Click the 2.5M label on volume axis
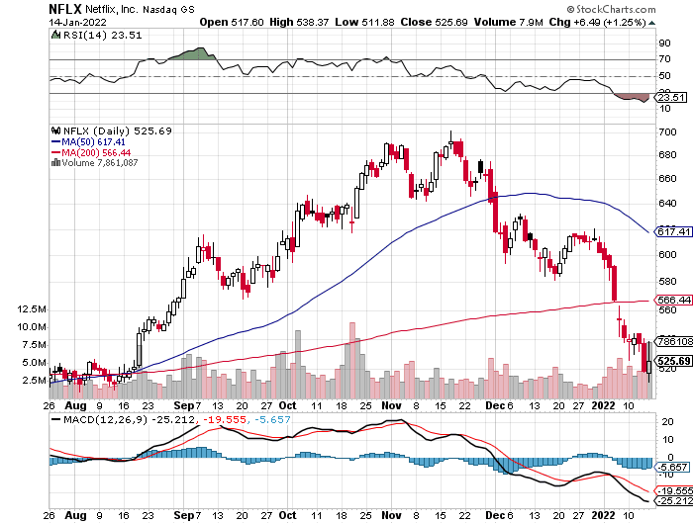 pos(34,381)
